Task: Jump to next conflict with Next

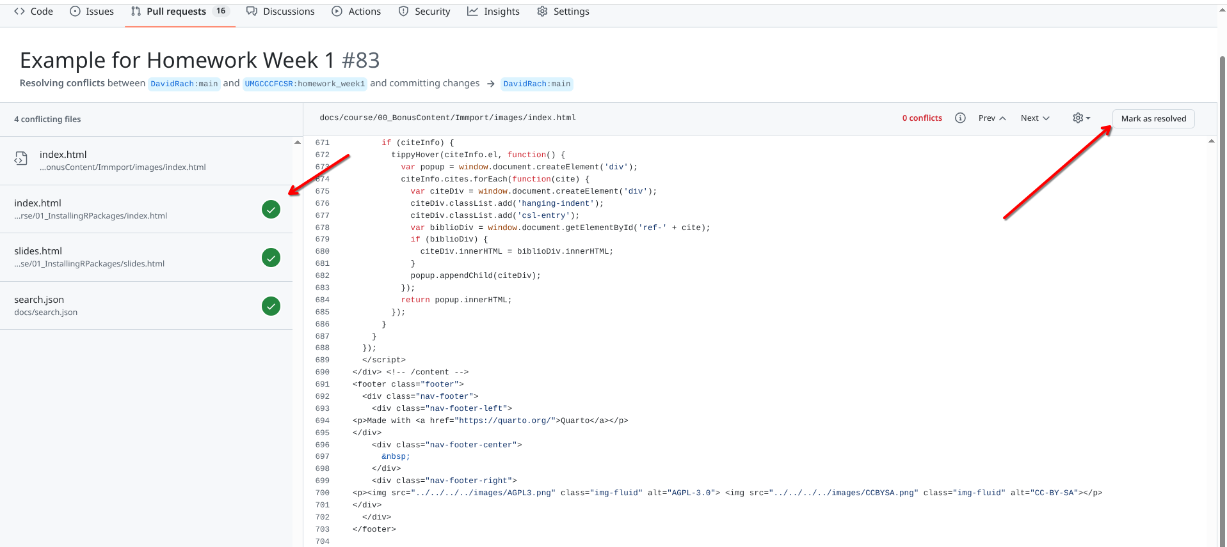Action: pos(1034,118)
